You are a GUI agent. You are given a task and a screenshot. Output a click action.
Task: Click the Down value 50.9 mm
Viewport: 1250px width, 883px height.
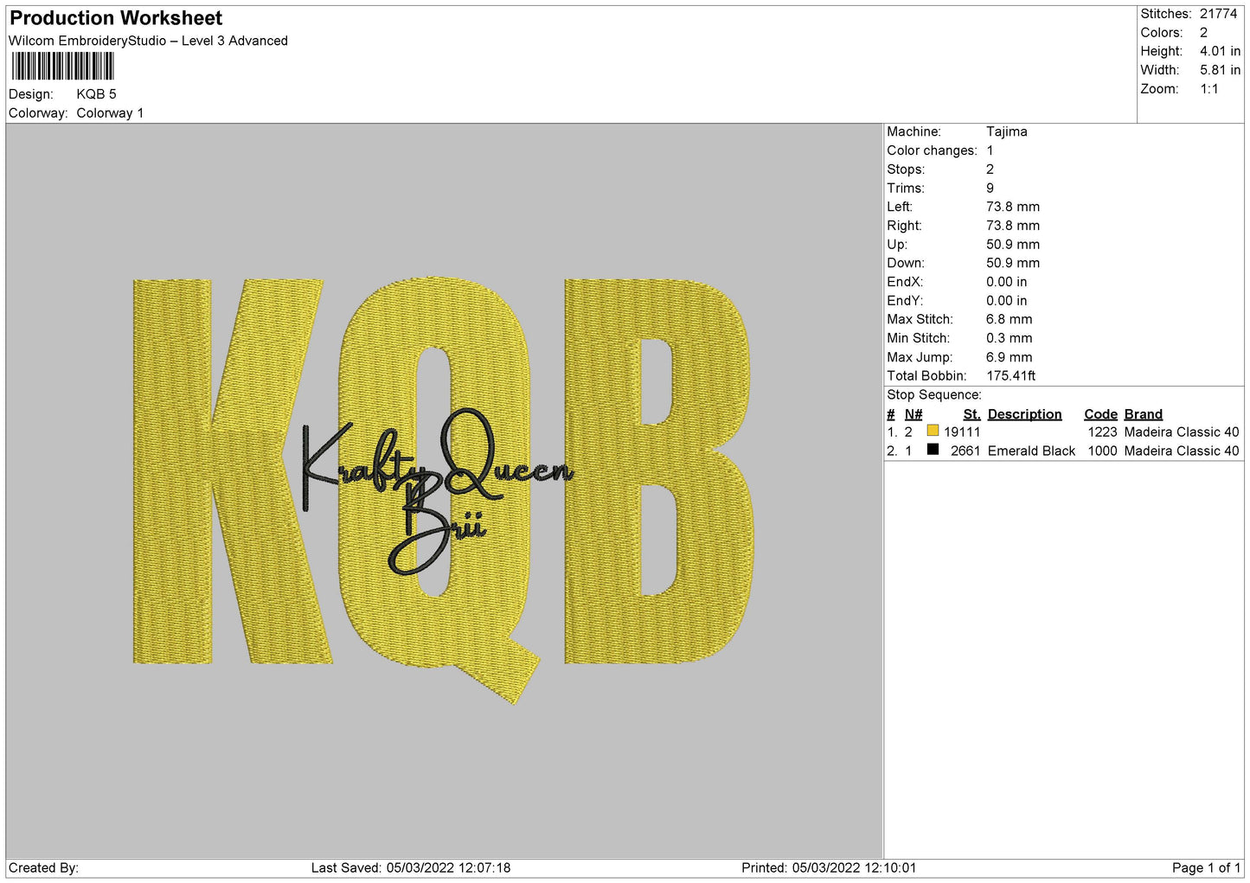point(1013,263)
